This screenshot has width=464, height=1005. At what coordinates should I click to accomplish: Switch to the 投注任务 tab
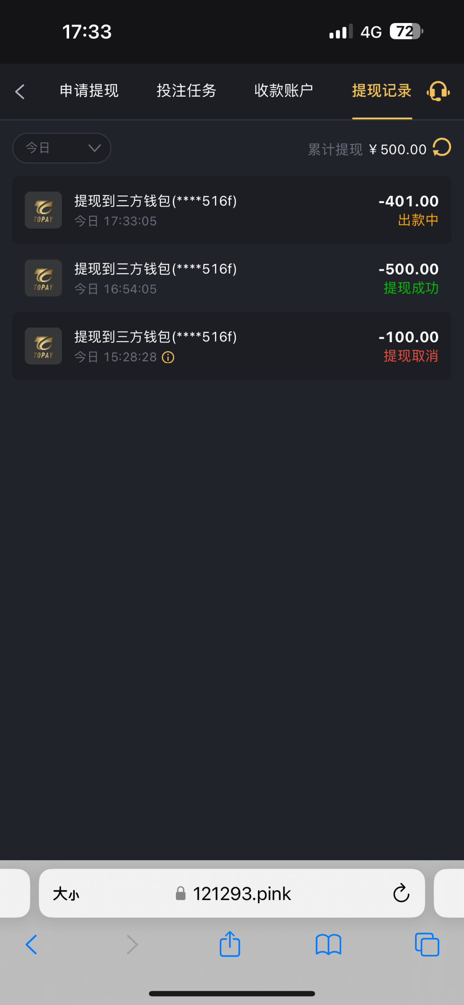pyautogui.click(x=186, y=91)
